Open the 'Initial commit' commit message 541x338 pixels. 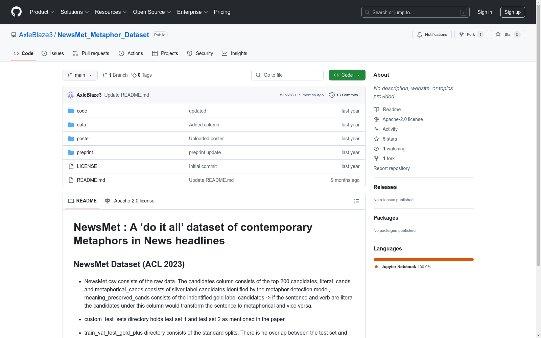(203, 166)
